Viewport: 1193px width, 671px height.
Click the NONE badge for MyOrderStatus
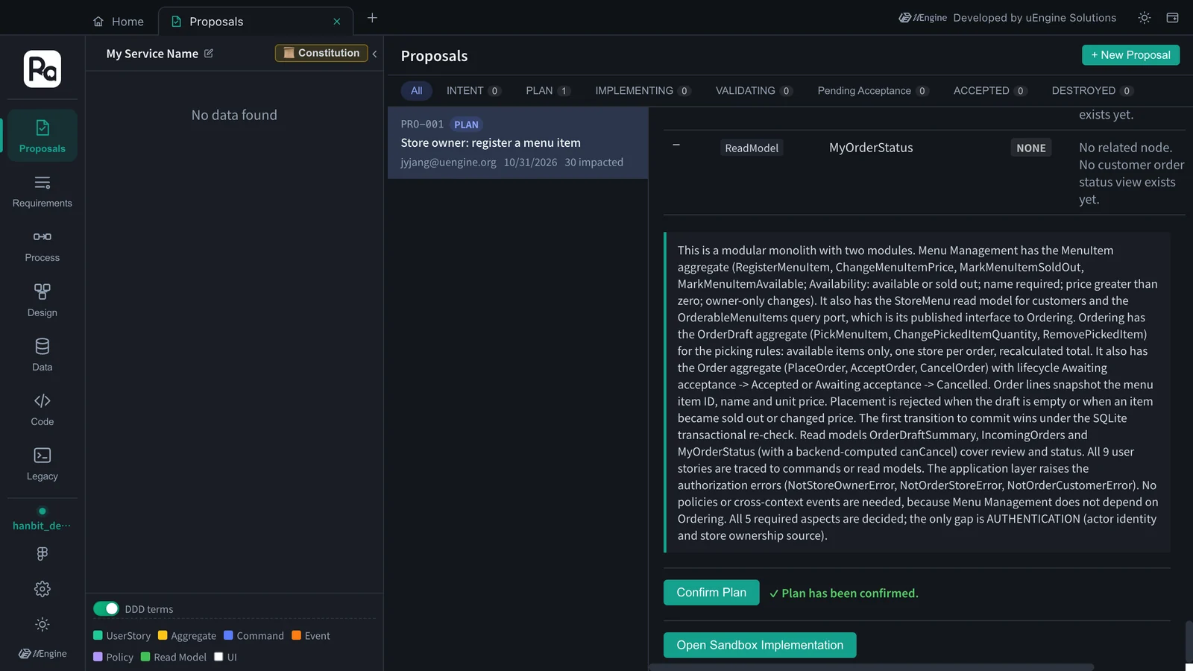point(1031,148)
